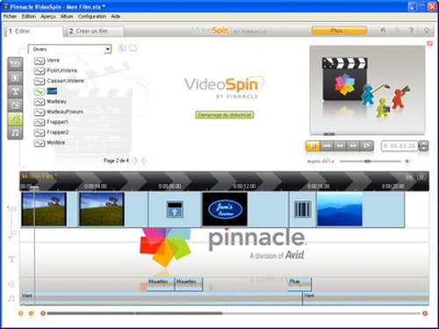The image size is (439, 329).
Task: Click the fast forward button
Action: coord(353,146)
